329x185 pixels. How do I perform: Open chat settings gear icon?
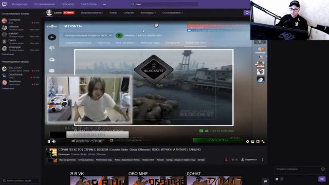[277, 179]
